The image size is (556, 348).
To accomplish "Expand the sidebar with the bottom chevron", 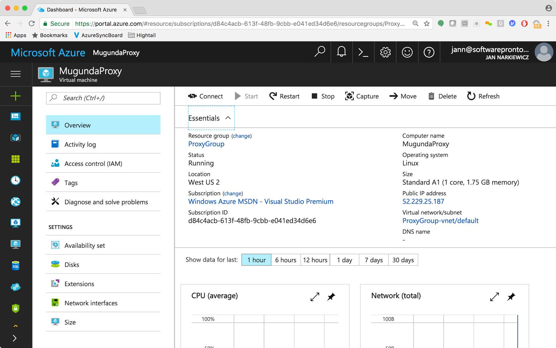I will 15,338.
